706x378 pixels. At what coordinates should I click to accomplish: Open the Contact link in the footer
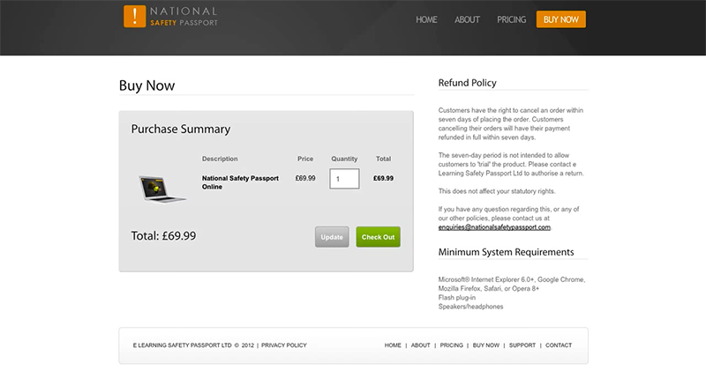pos(559,345)
